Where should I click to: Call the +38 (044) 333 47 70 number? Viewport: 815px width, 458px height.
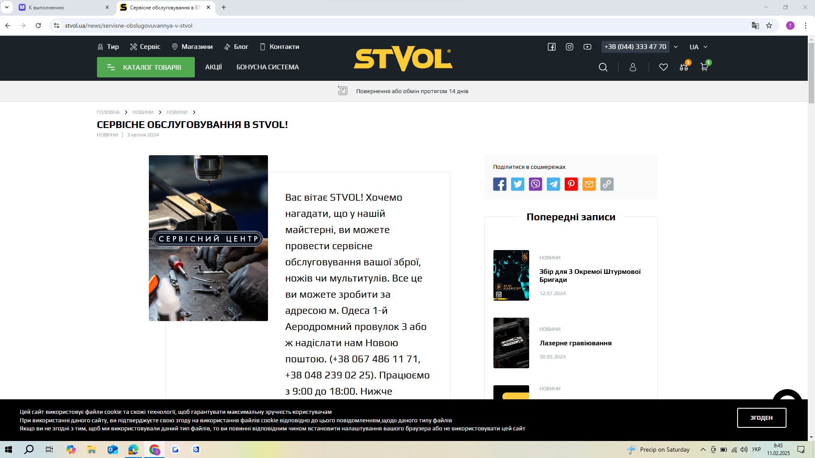pyautogui.click(x=635, y=47)
